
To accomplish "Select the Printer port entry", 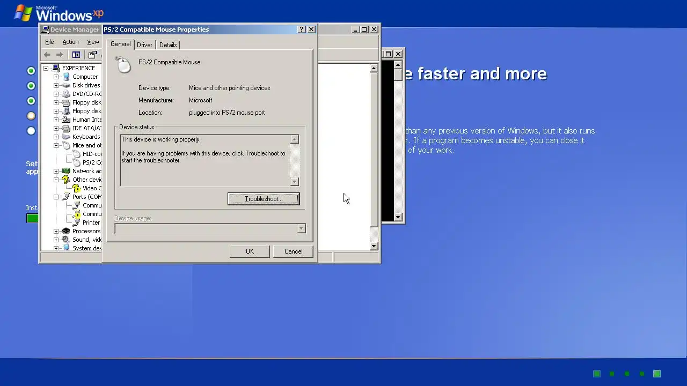I will (91, 222).
